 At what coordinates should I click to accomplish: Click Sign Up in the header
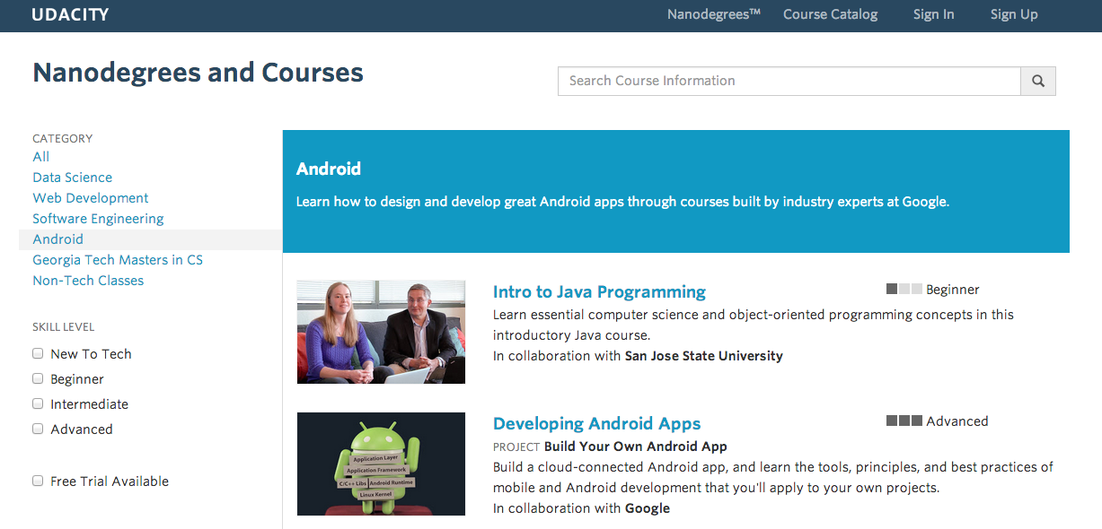pyautogui.click(x=1014, y=14)
